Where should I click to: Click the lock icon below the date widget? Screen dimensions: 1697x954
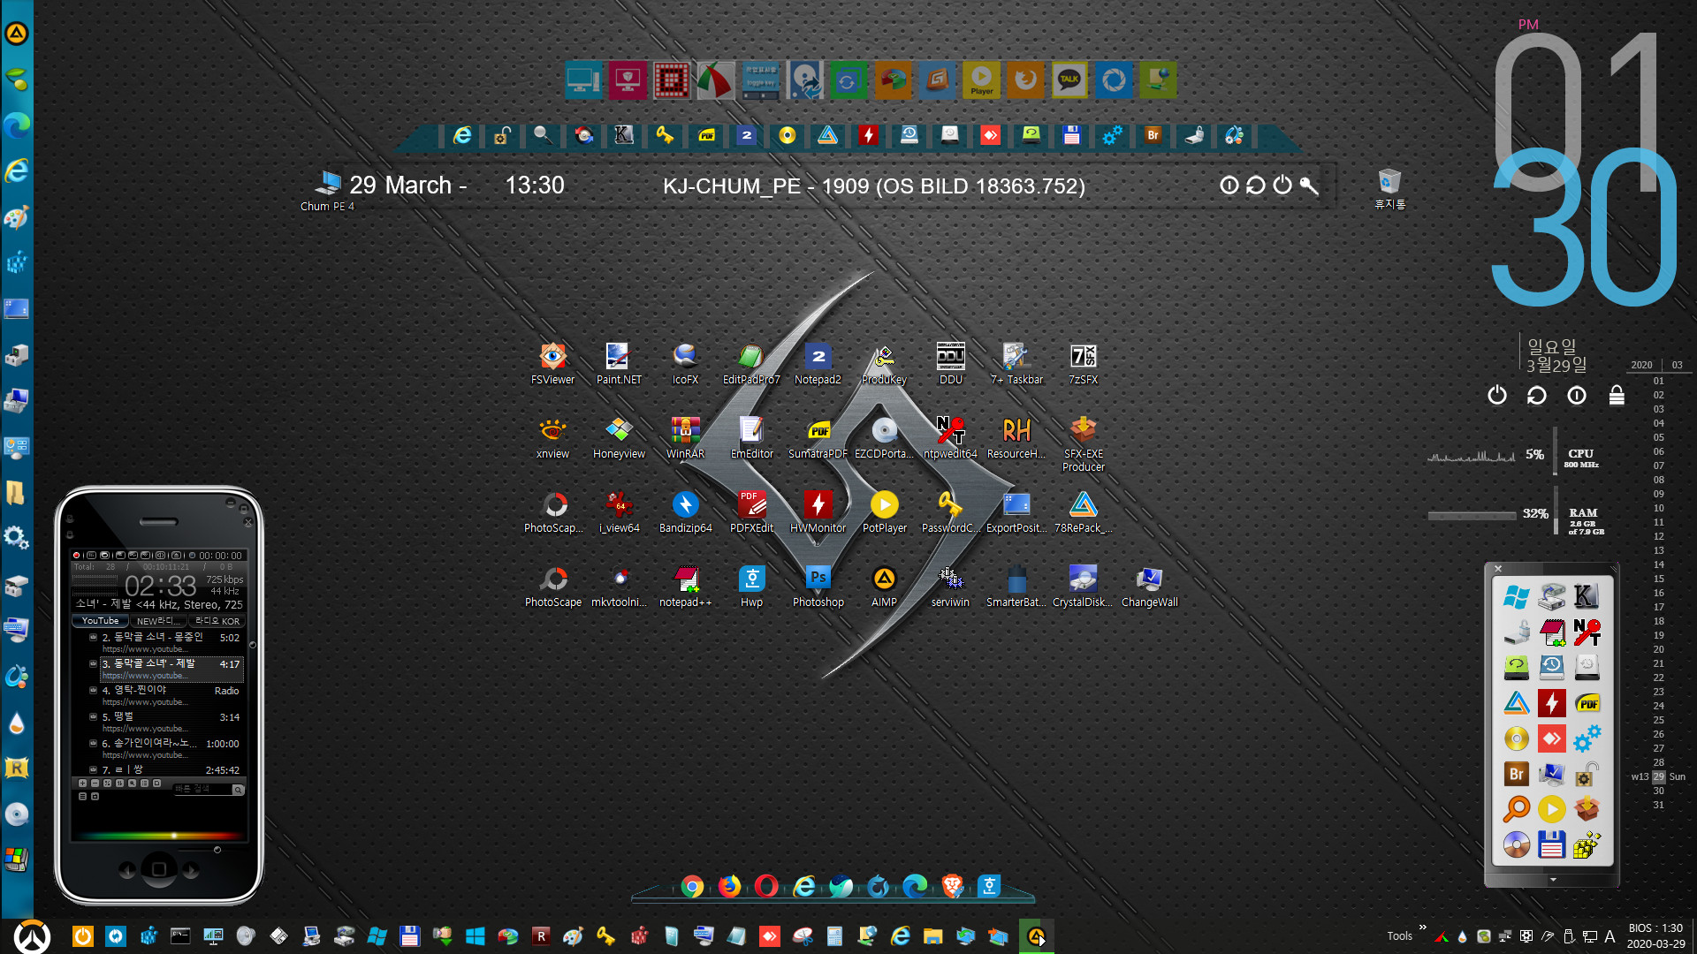[x=1617, y=395]
